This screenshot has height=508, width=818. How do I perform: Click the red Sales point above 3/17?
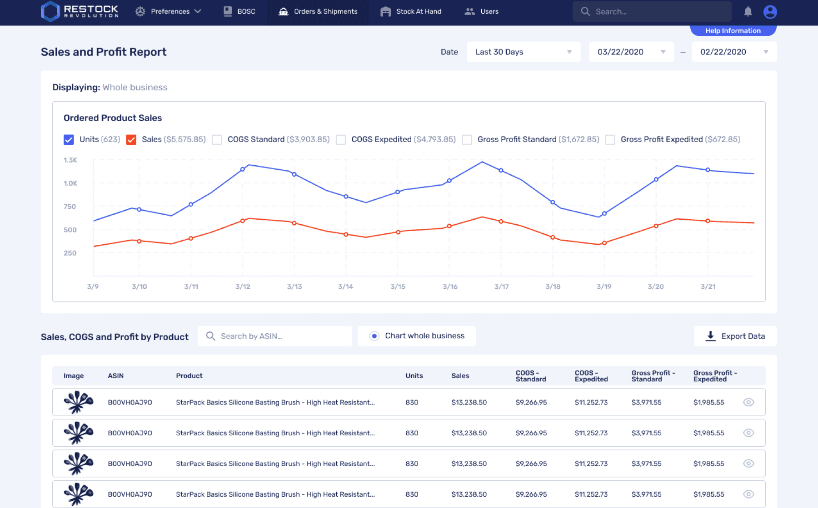(x=501, y=222)
